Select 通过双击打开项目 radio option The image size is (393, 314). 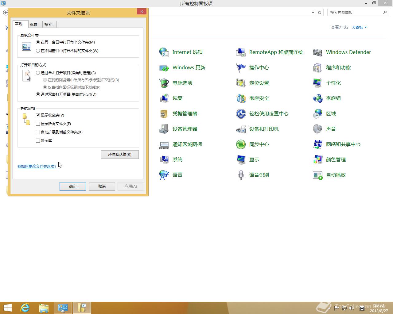point(38,94)
